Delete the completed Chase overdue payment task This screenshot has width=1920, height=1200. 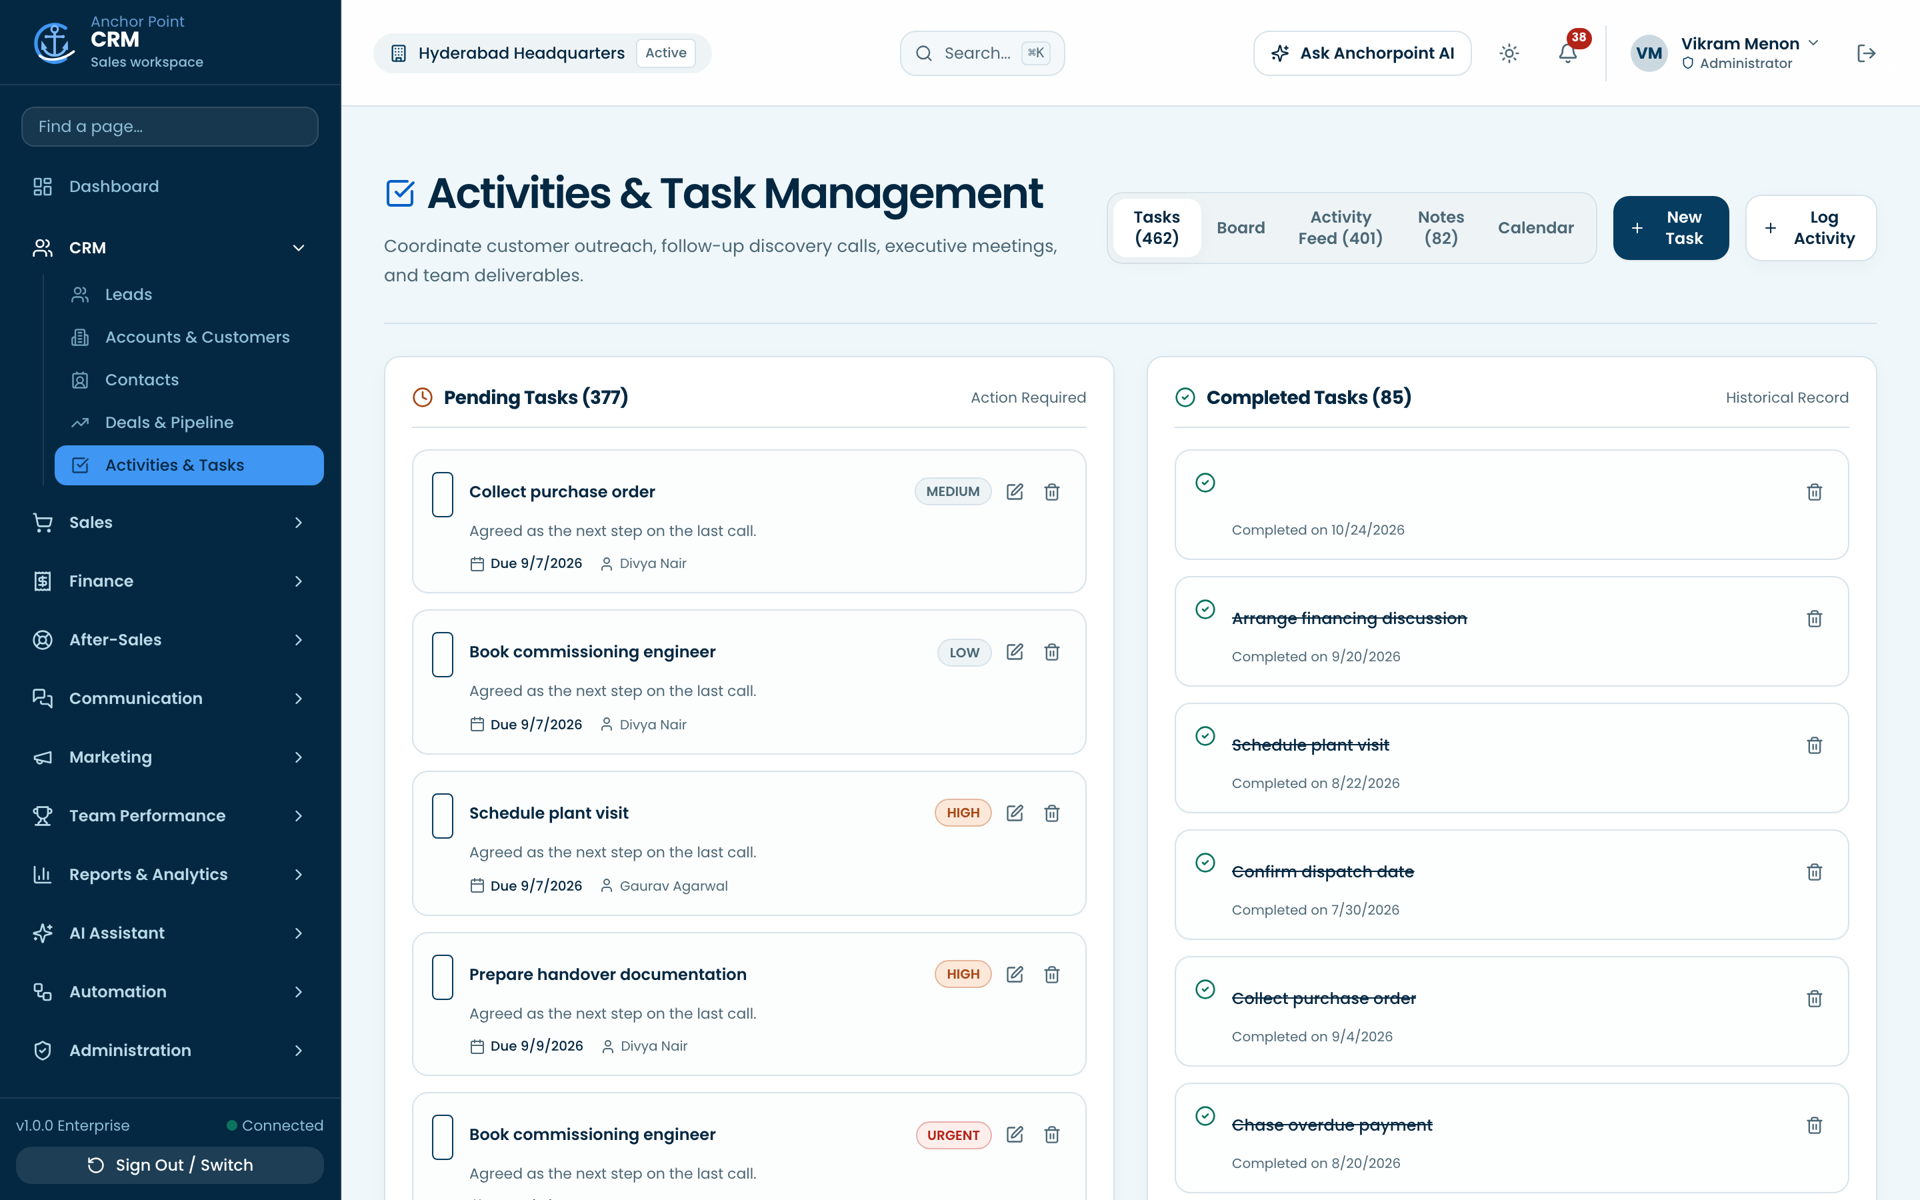pyautogui.click(x=1815, y=1125)
